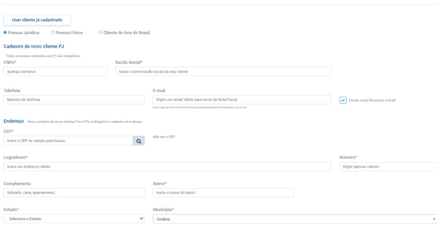Image resolution: width=437 pixels, height=234 pixels.
Task: Focus the Logradouro address field
Action: coord(167,166)
